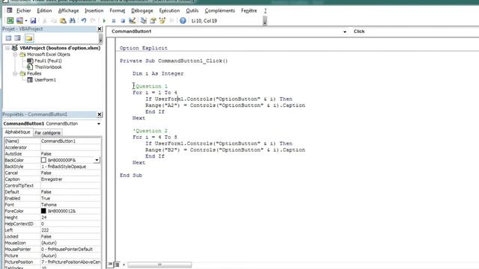Open the CommandButton1 object dropdown in code window

(x=344, y=31)
